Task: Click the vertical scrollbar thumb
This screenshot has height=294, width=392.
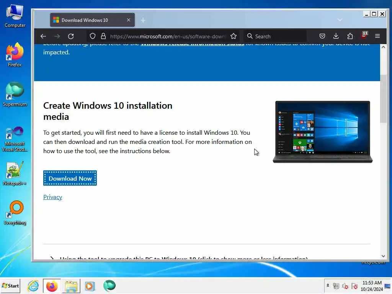Action: pyautogui.click(x=383, y=98)
